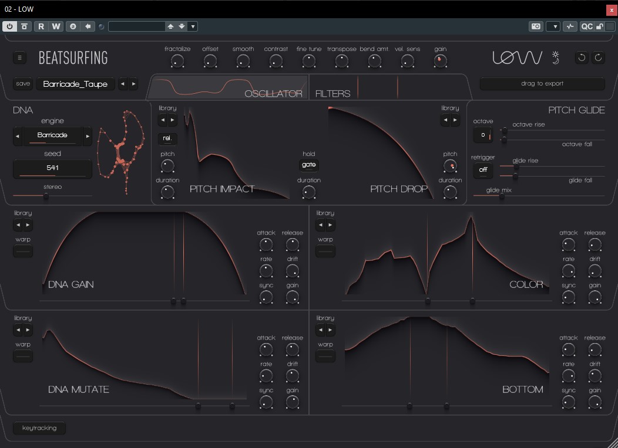Toggle the sun/moon light-dark theme switch
Screen dimensions: 618x448
coord(556,57)
